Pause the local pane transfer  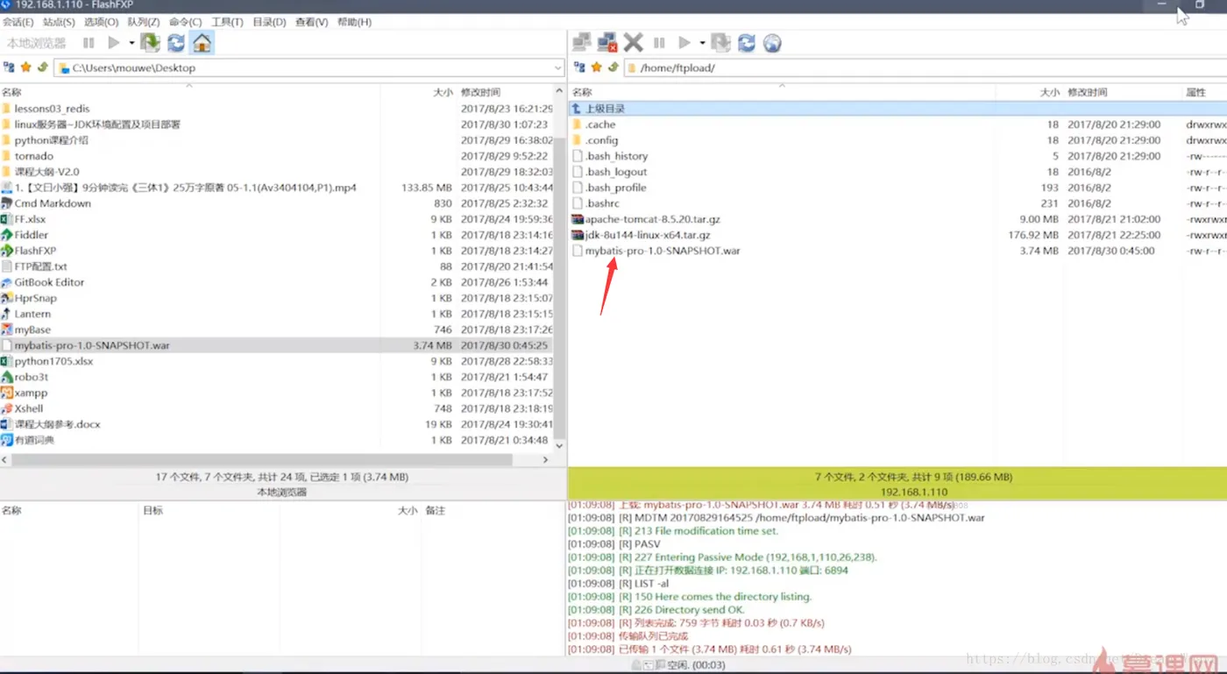(x=89, y=43)
